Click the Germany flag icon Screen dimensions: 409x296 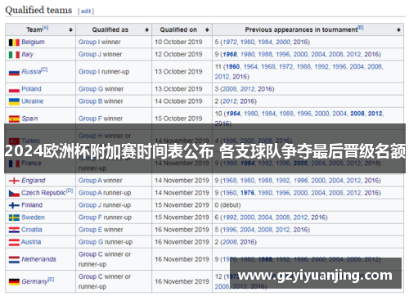[x=14, y=282]
